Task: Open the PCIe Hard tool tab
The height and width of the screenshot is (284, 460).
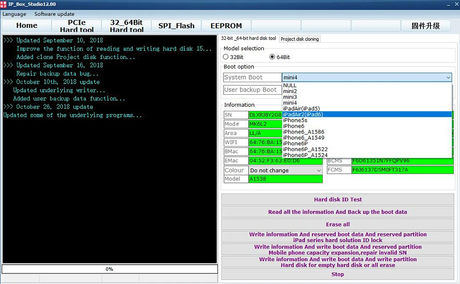Action: coord(76,25)
